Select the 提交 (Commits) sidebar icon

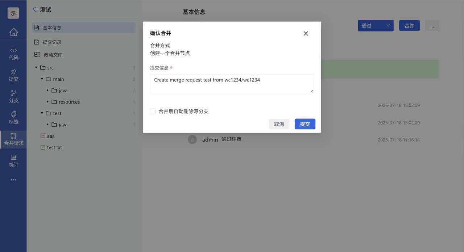pyautogui.click(x=13, y=75)
